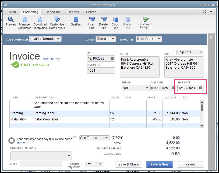Click inside the Memo field

pyautogui.click(x=40, y=164)
